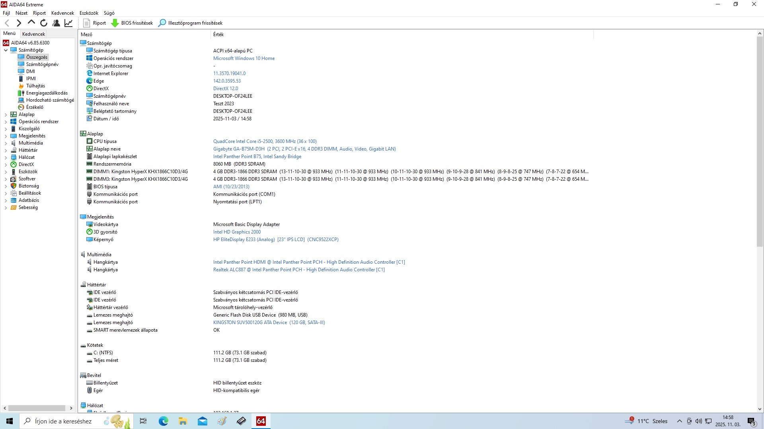Click the Riport toolbar button
Screen dimensions: 764x429
pyautogui.click(x=95, y=23)
